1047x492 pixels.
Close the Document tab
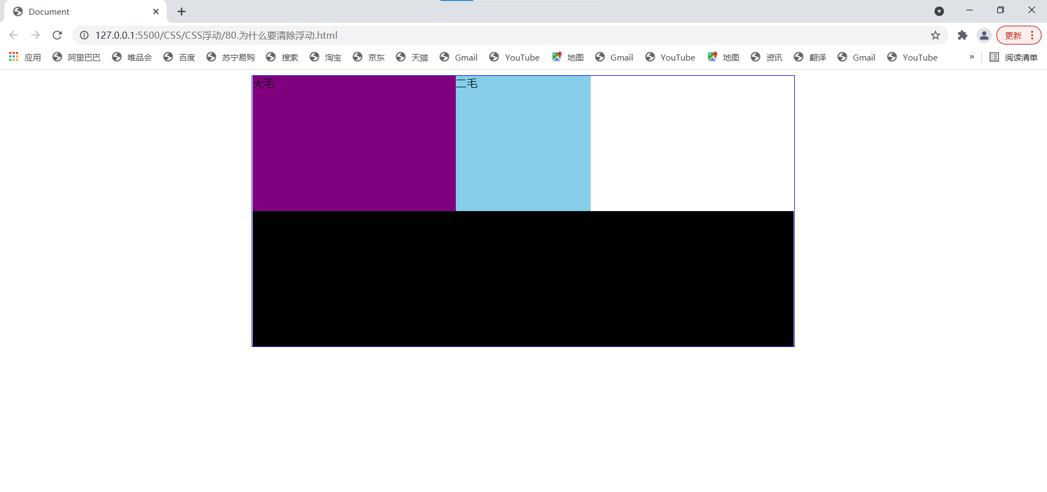coord(156,11)
